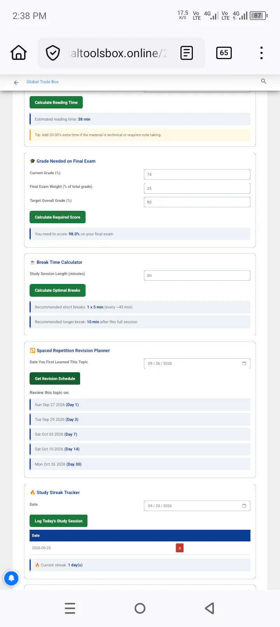Open reader mode icon in address bar
The height and width of the screenshot is (627, 280).
tap(187, 53)
